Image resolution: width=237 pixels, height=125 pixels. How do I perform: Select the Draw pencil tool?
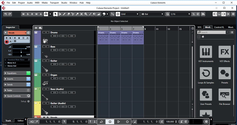coord(64,14)
